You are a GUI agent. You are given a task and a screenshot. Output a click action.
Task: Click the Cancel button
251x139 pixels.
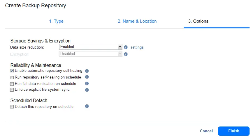tap(206, 131)
